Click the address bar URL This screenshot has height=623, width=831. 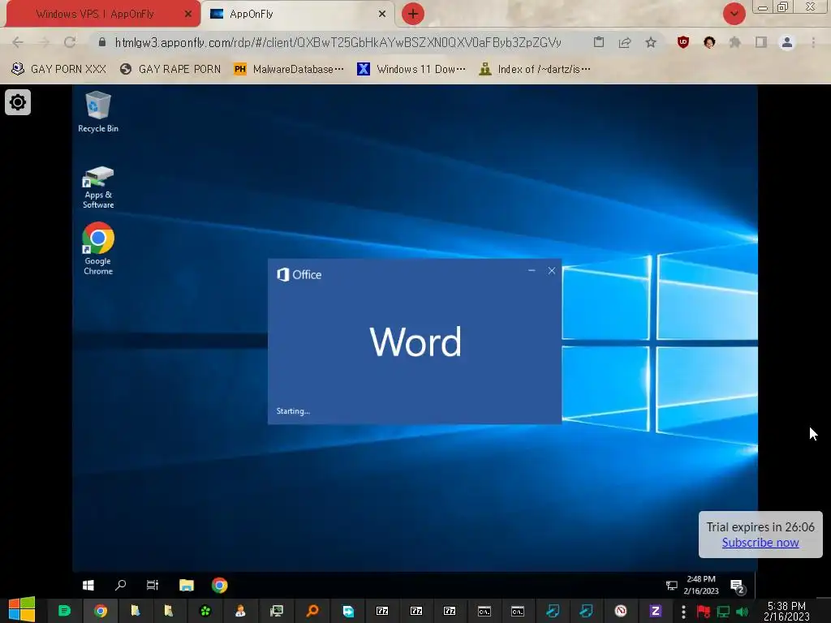tap(338, 42)
